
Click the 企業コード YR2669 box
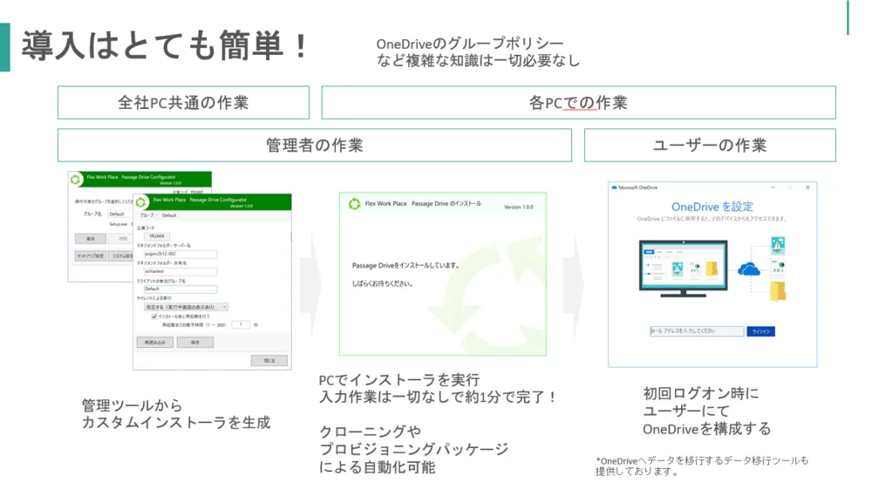(159, 236)
